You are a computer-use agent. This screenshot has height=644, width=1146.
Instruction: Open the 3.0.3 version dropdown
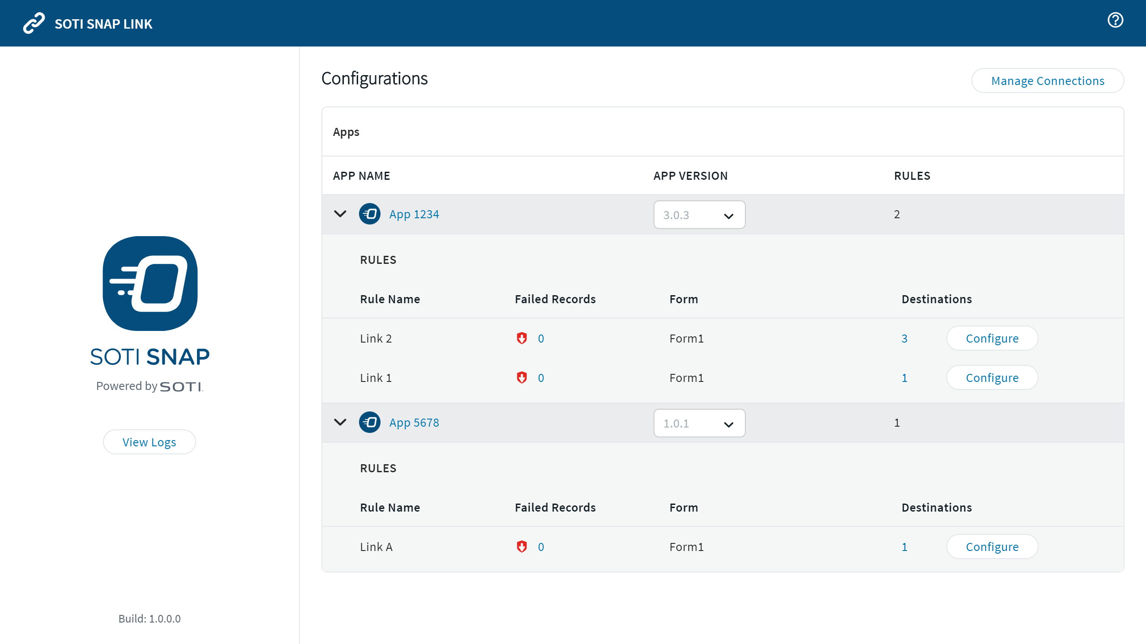[x=699, y=215]
